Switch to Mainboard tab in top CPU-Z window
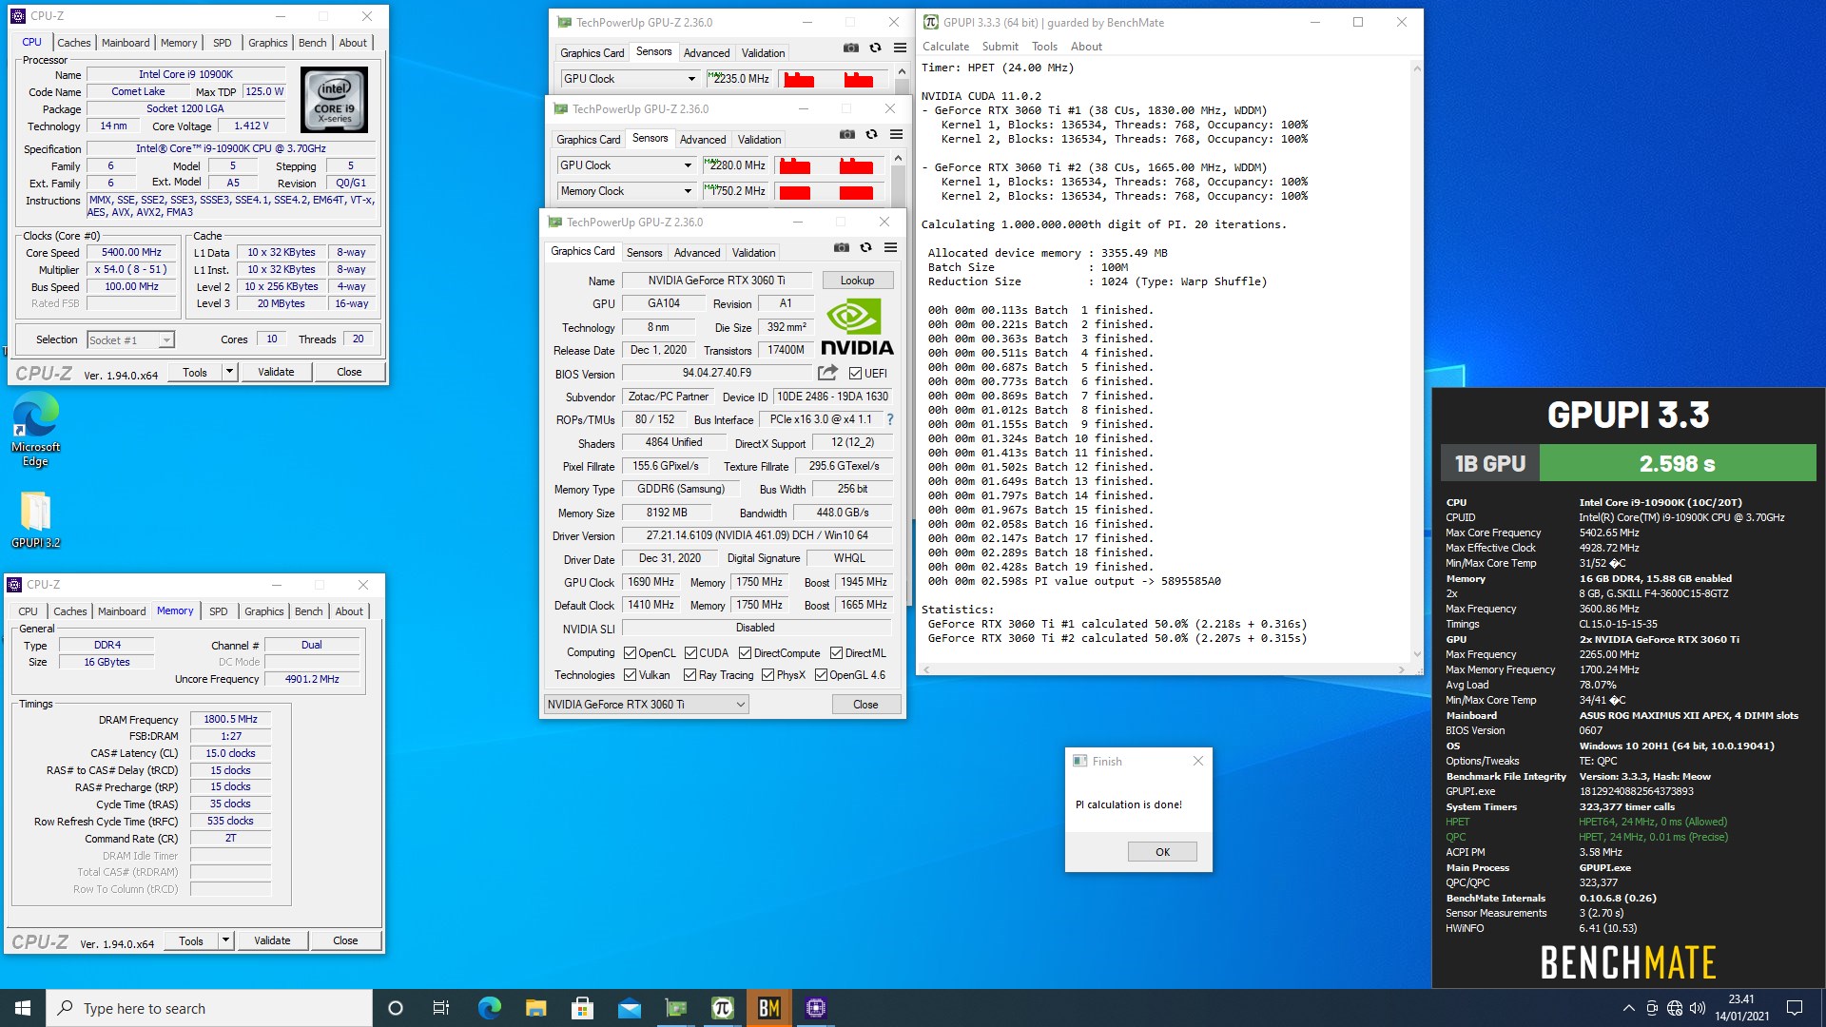1826x1027 pixels. point(126,43)
